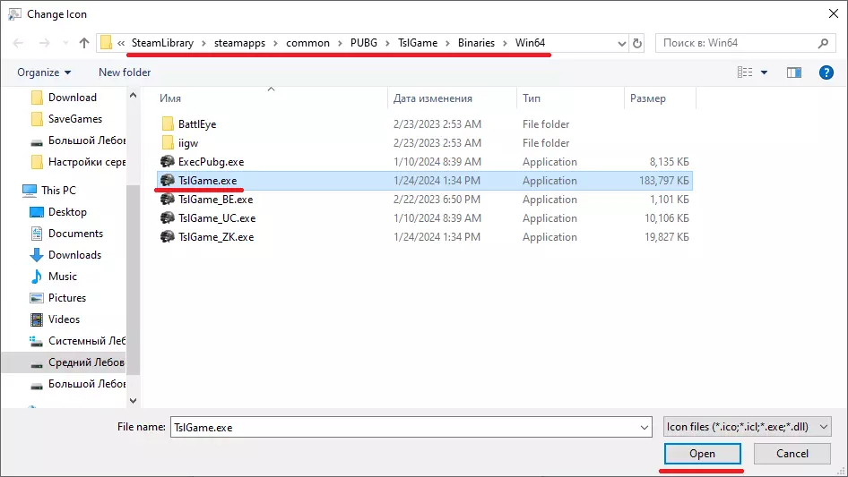The height and width of the screenshot is (477, 848).
Task: Open Настройки сере folder in sidebar
Action: (78, 162)
